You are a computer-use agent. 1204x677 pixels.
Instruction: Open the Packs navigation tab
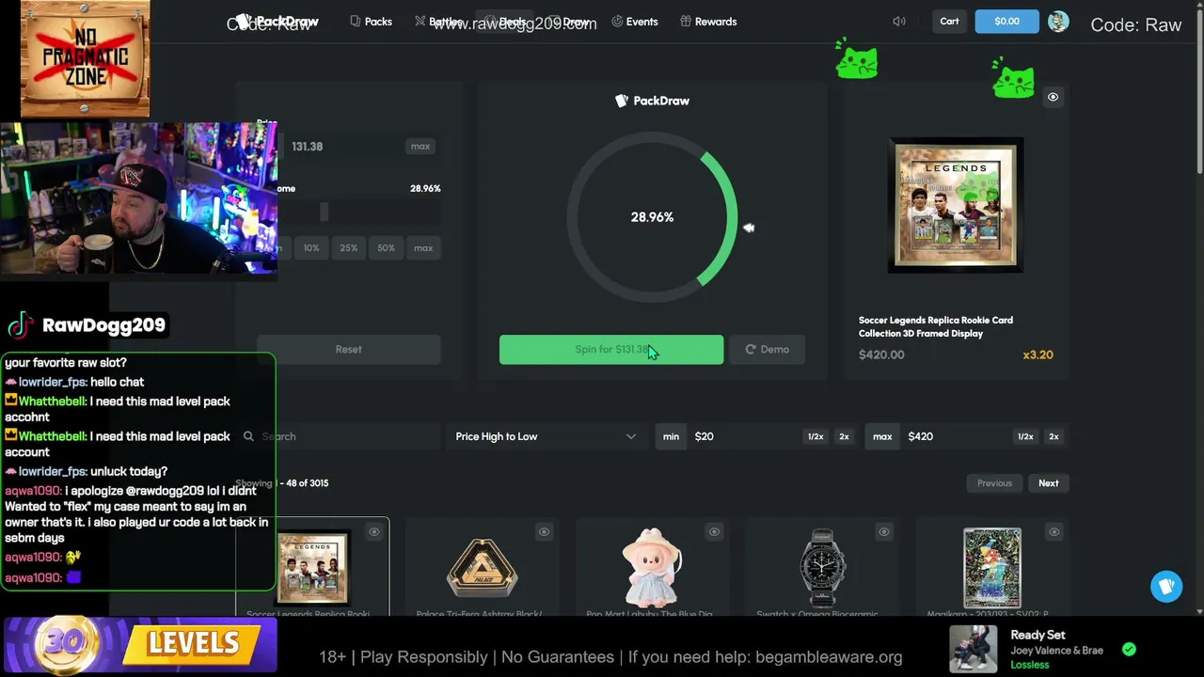371,22
